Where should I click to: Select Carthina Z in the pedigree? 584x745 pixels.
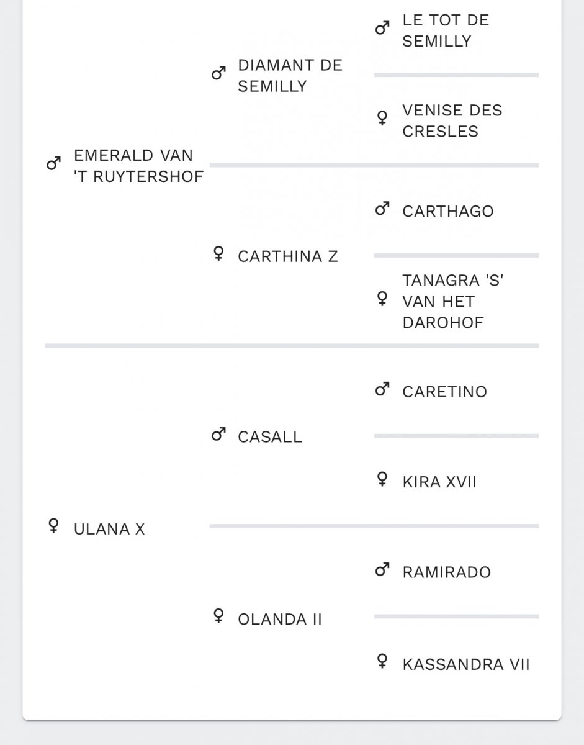coord(288,256)
